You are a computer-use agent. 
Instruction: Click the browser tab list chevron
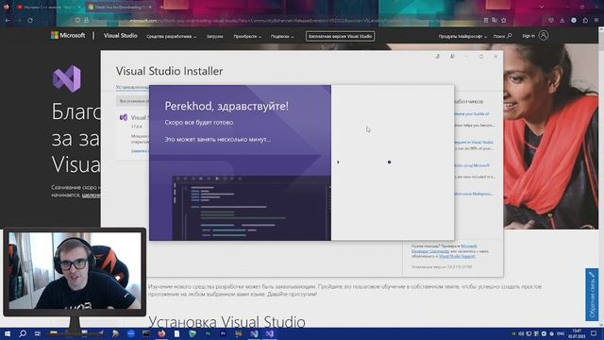542,7
